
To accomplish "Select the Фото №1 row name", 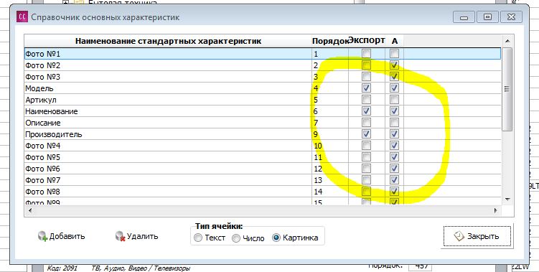I will pos(42,54).
